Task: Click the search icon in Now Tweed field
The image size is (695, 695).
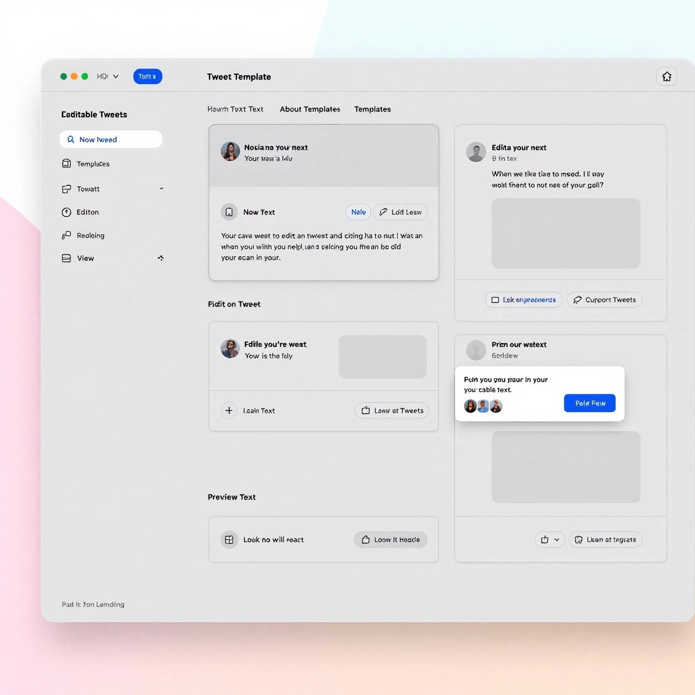Action: [x=71, y=139]
